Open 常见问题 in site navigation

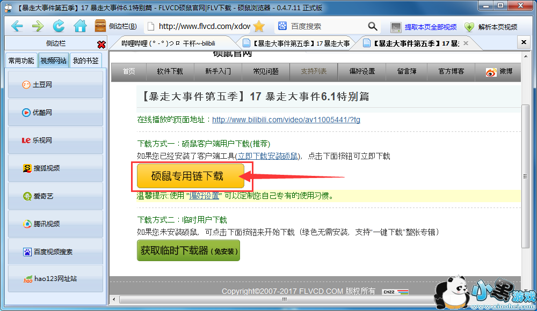tap(266, 71)
